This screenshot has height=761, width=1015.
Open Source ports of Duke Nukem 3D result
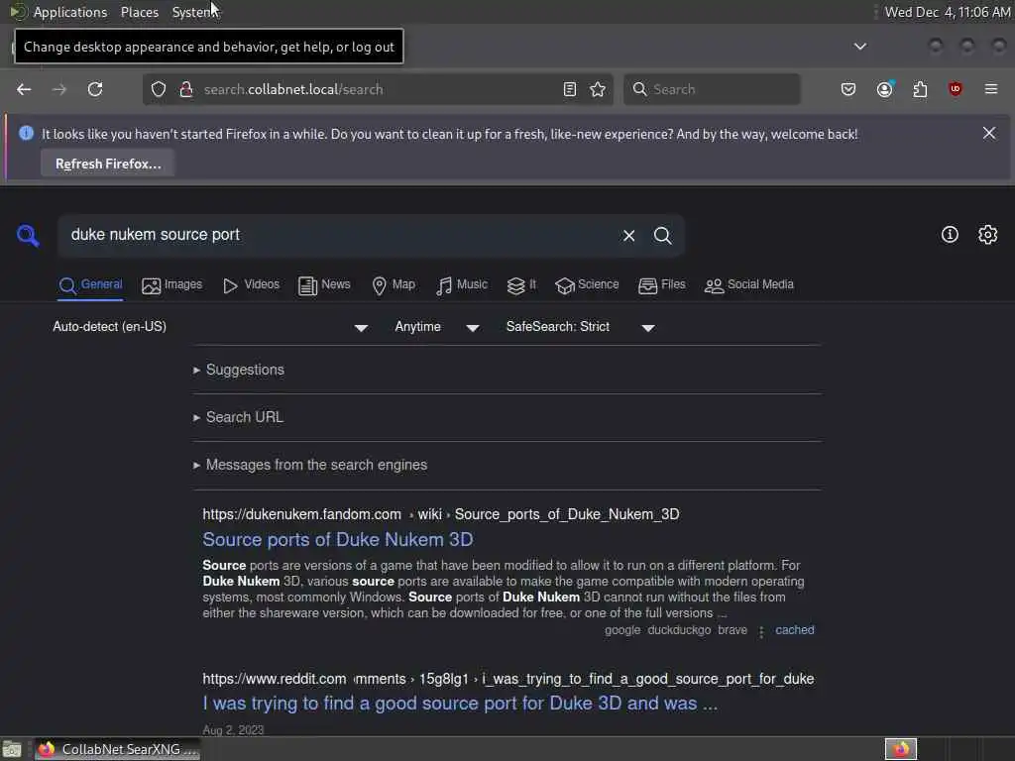pos(338,540)
